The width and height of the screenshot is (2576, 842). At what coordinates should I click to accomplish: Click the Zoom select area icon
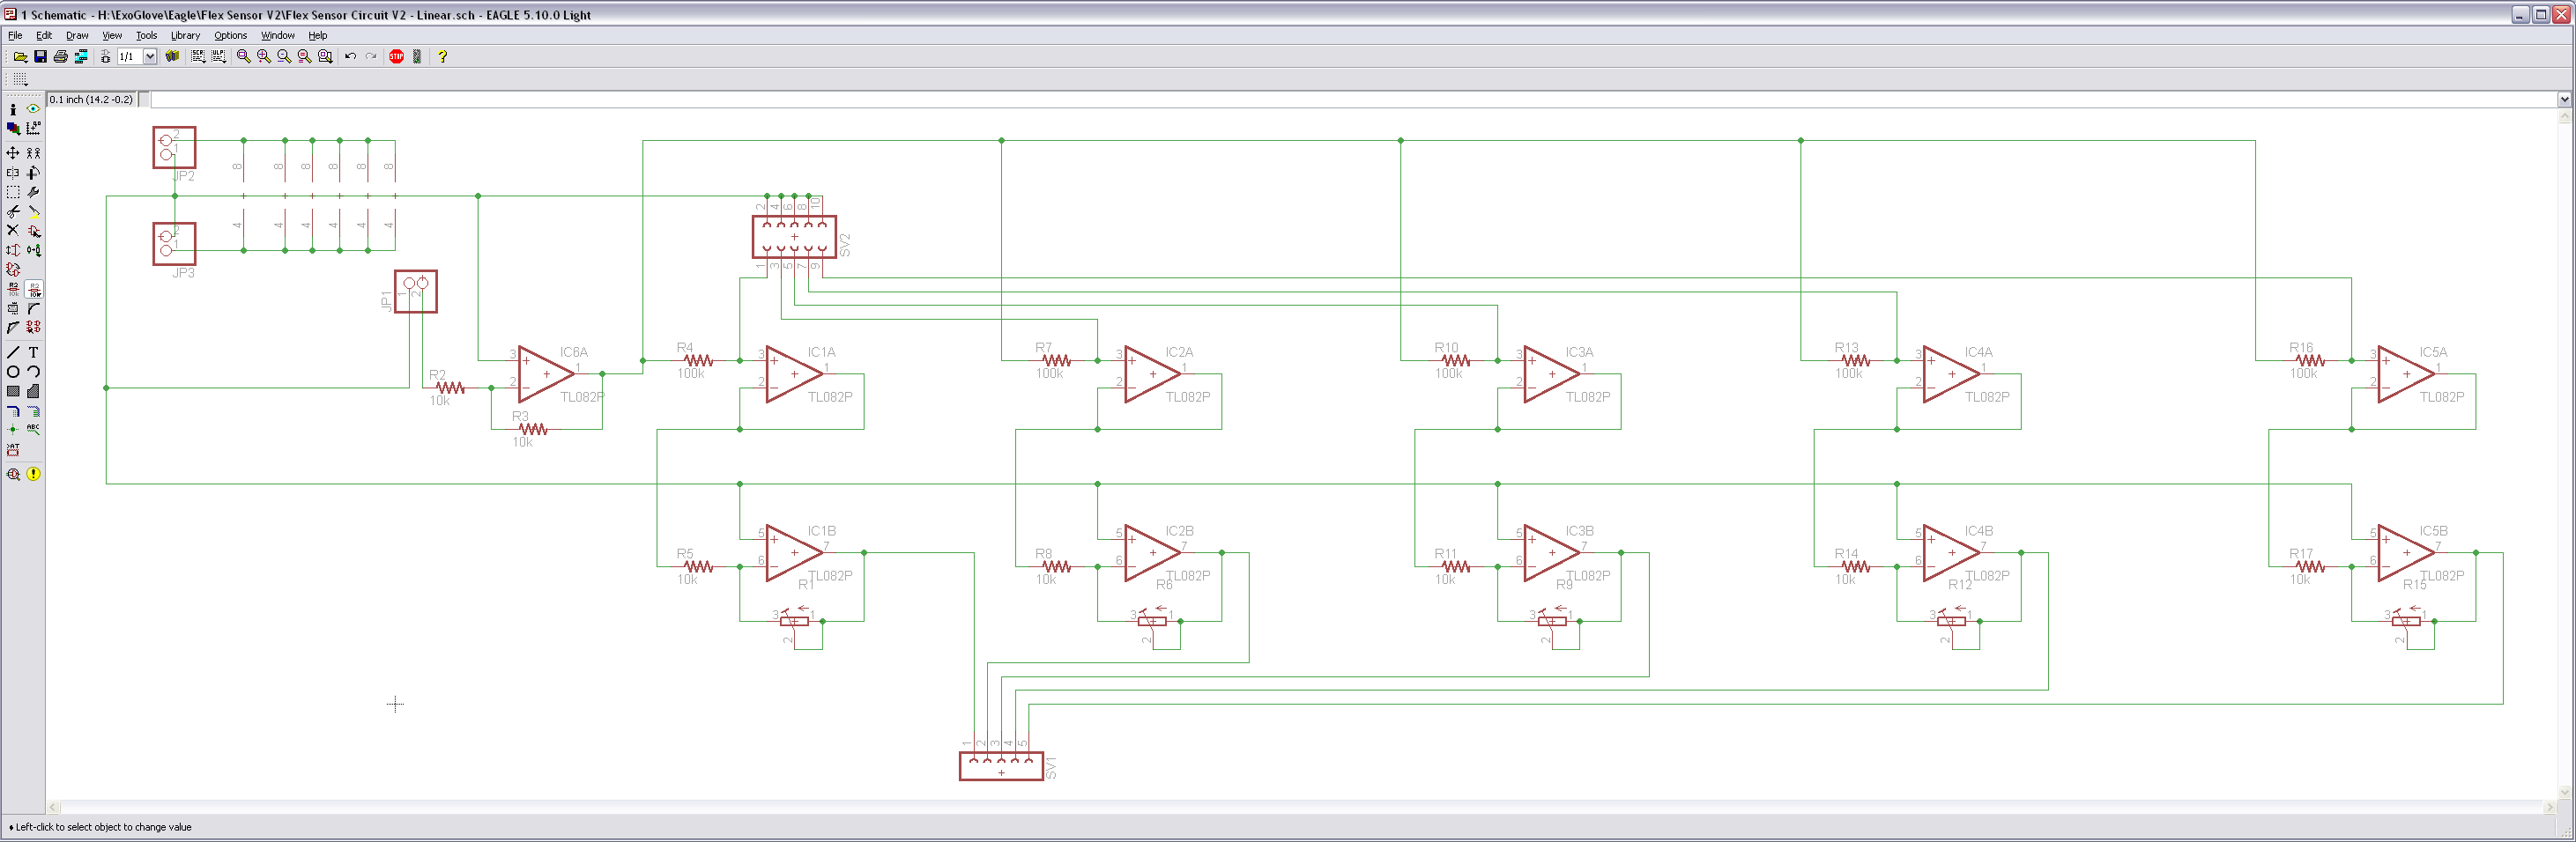[x=325, y=57]
